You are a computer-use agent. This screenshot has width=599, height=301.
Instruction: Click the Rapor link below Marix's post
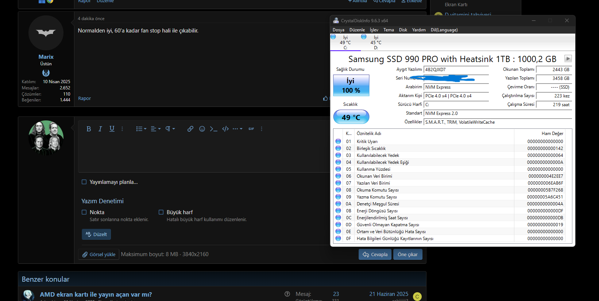(85, 99)
